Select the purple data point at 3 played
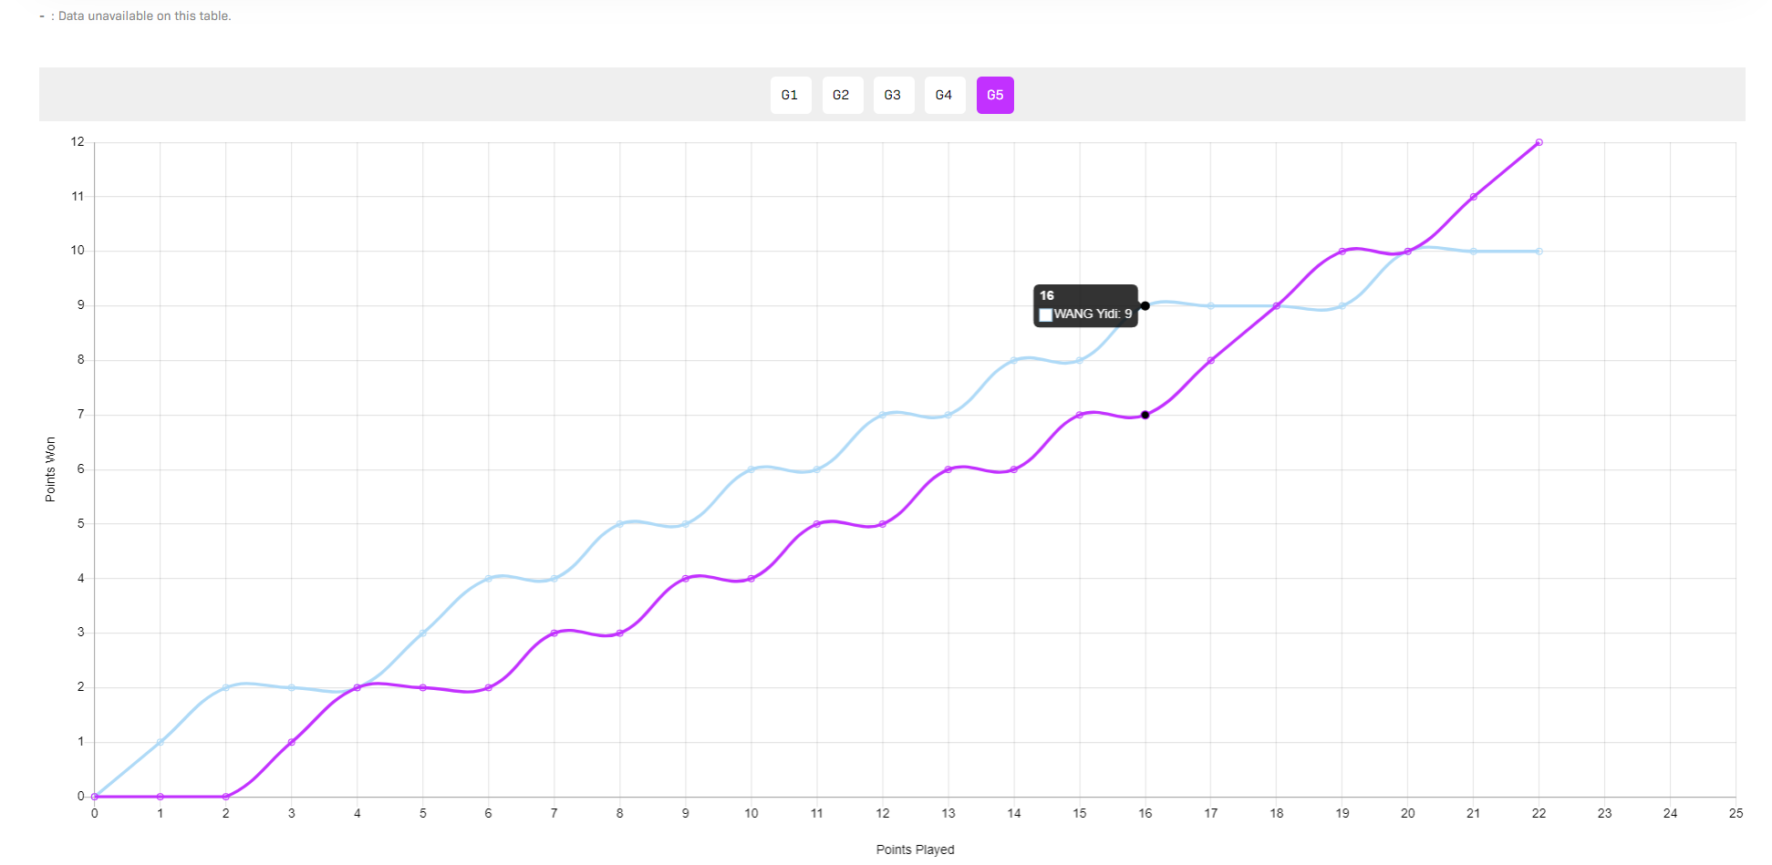The width and height of the screenshot is (1772, 865). point(292,742)
